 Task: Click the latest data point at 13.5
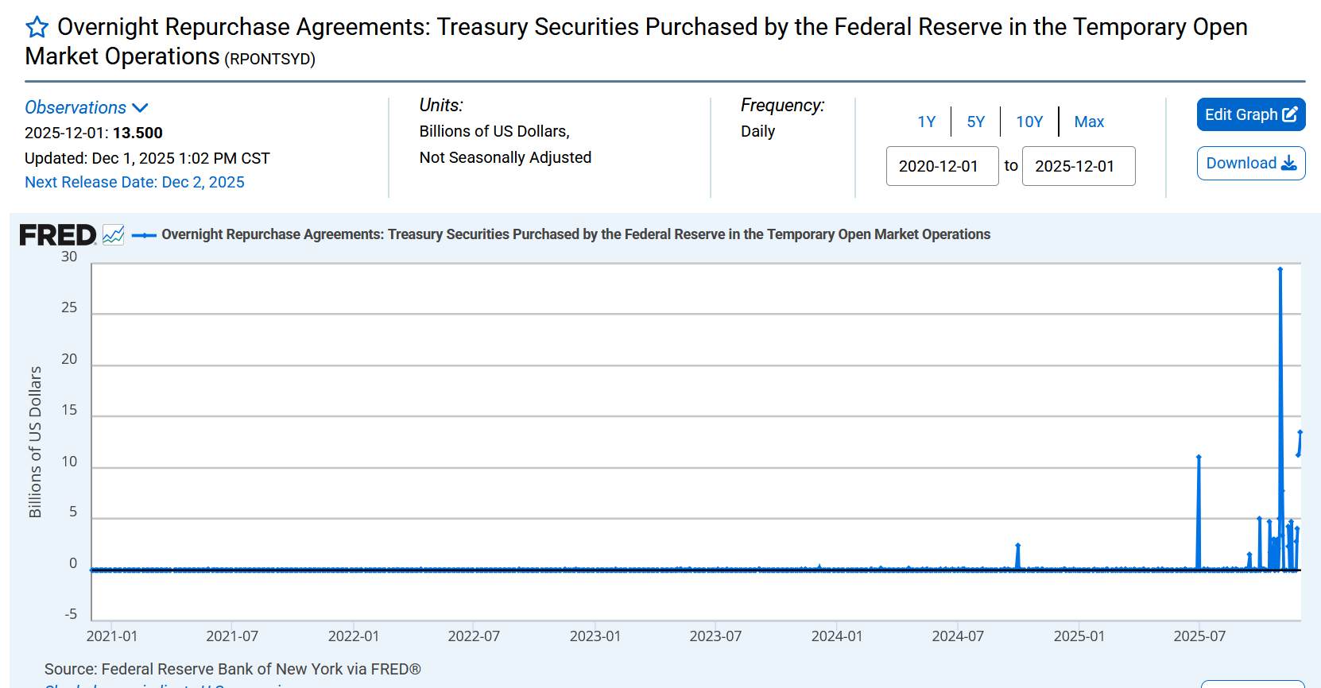point(1300,432)
